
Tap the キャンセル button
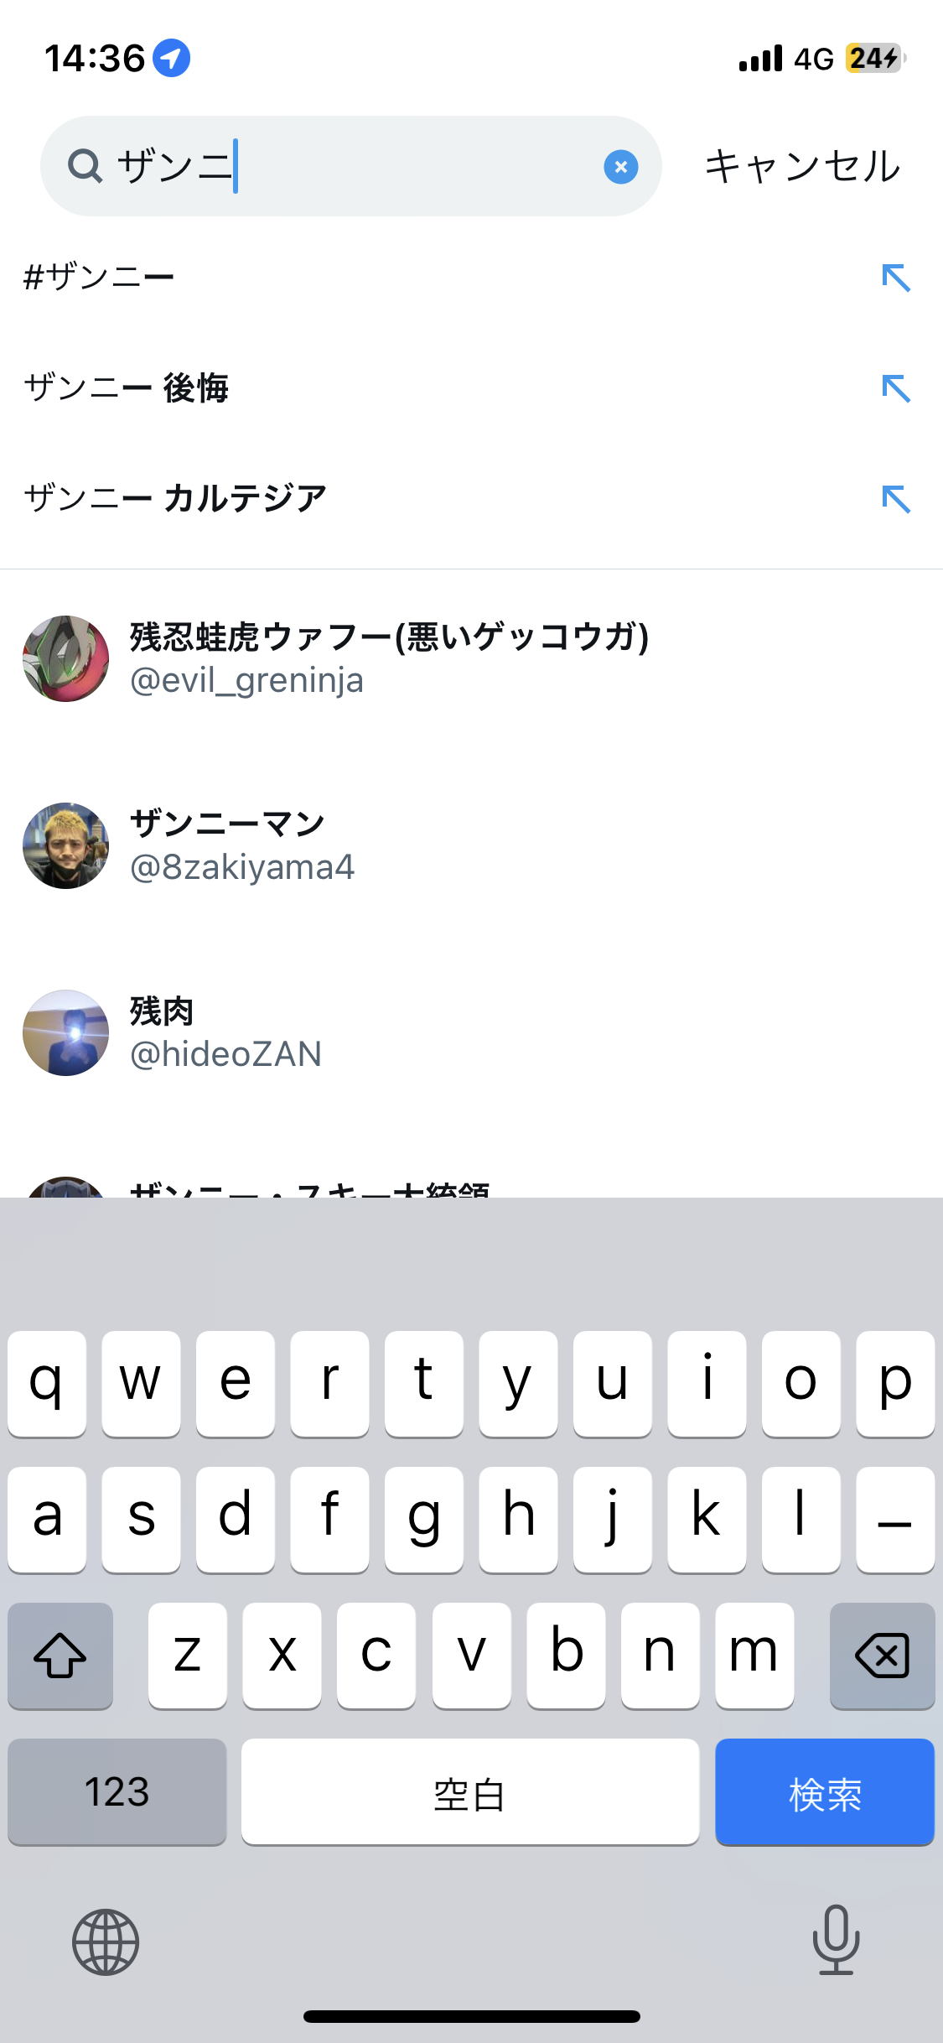pyautogui.click(x=802, y=166)
